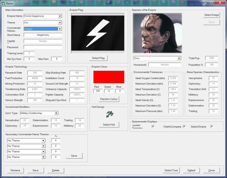Viewport: 227px width, 178px height.
Task: Click the Ship Building Rate value 400
Action: click(x=77, y=73)
